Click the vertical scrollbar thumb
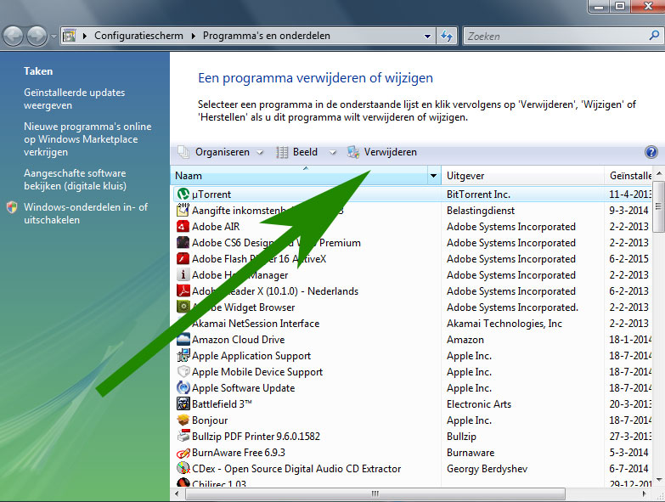The width and height of the screenshot is (665, 502). (658, 206)
